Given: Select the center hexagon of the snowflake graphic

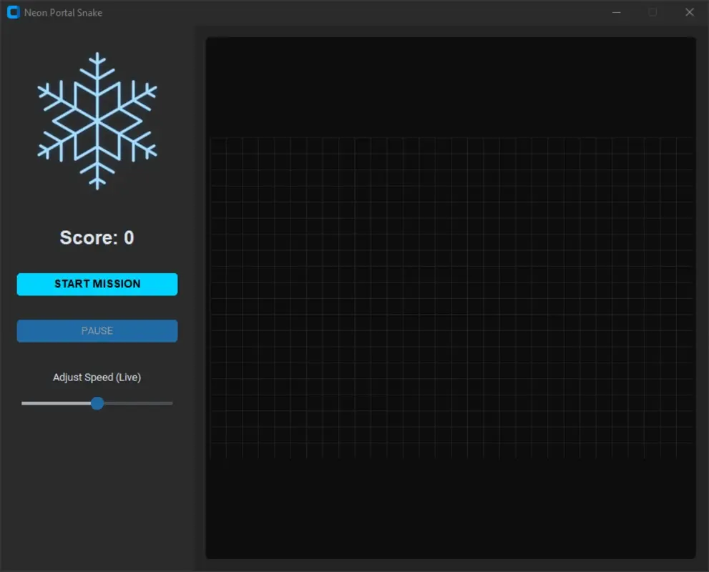Looking at the screenshot, I should [x=97, y=120].
